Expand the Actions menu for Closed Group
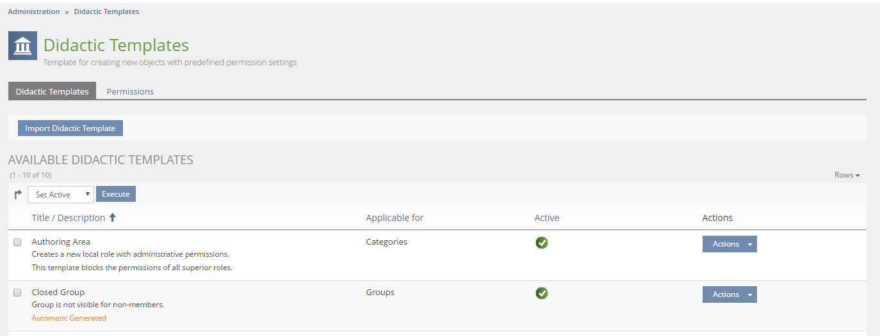This screenshot has height=336, width=880. 729,294
